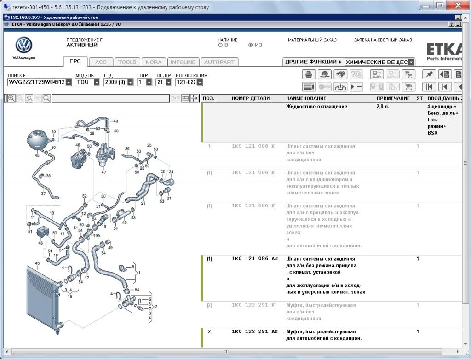Viewport: 471px width, 359px height.
Task: Click the НАИМЕНОВАНИЕ column header
Action: pos(306,98)
